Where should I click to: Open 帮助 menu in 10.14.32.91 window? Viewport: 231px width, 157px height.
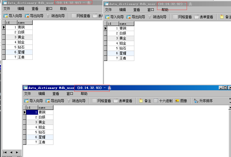[63, 9]
